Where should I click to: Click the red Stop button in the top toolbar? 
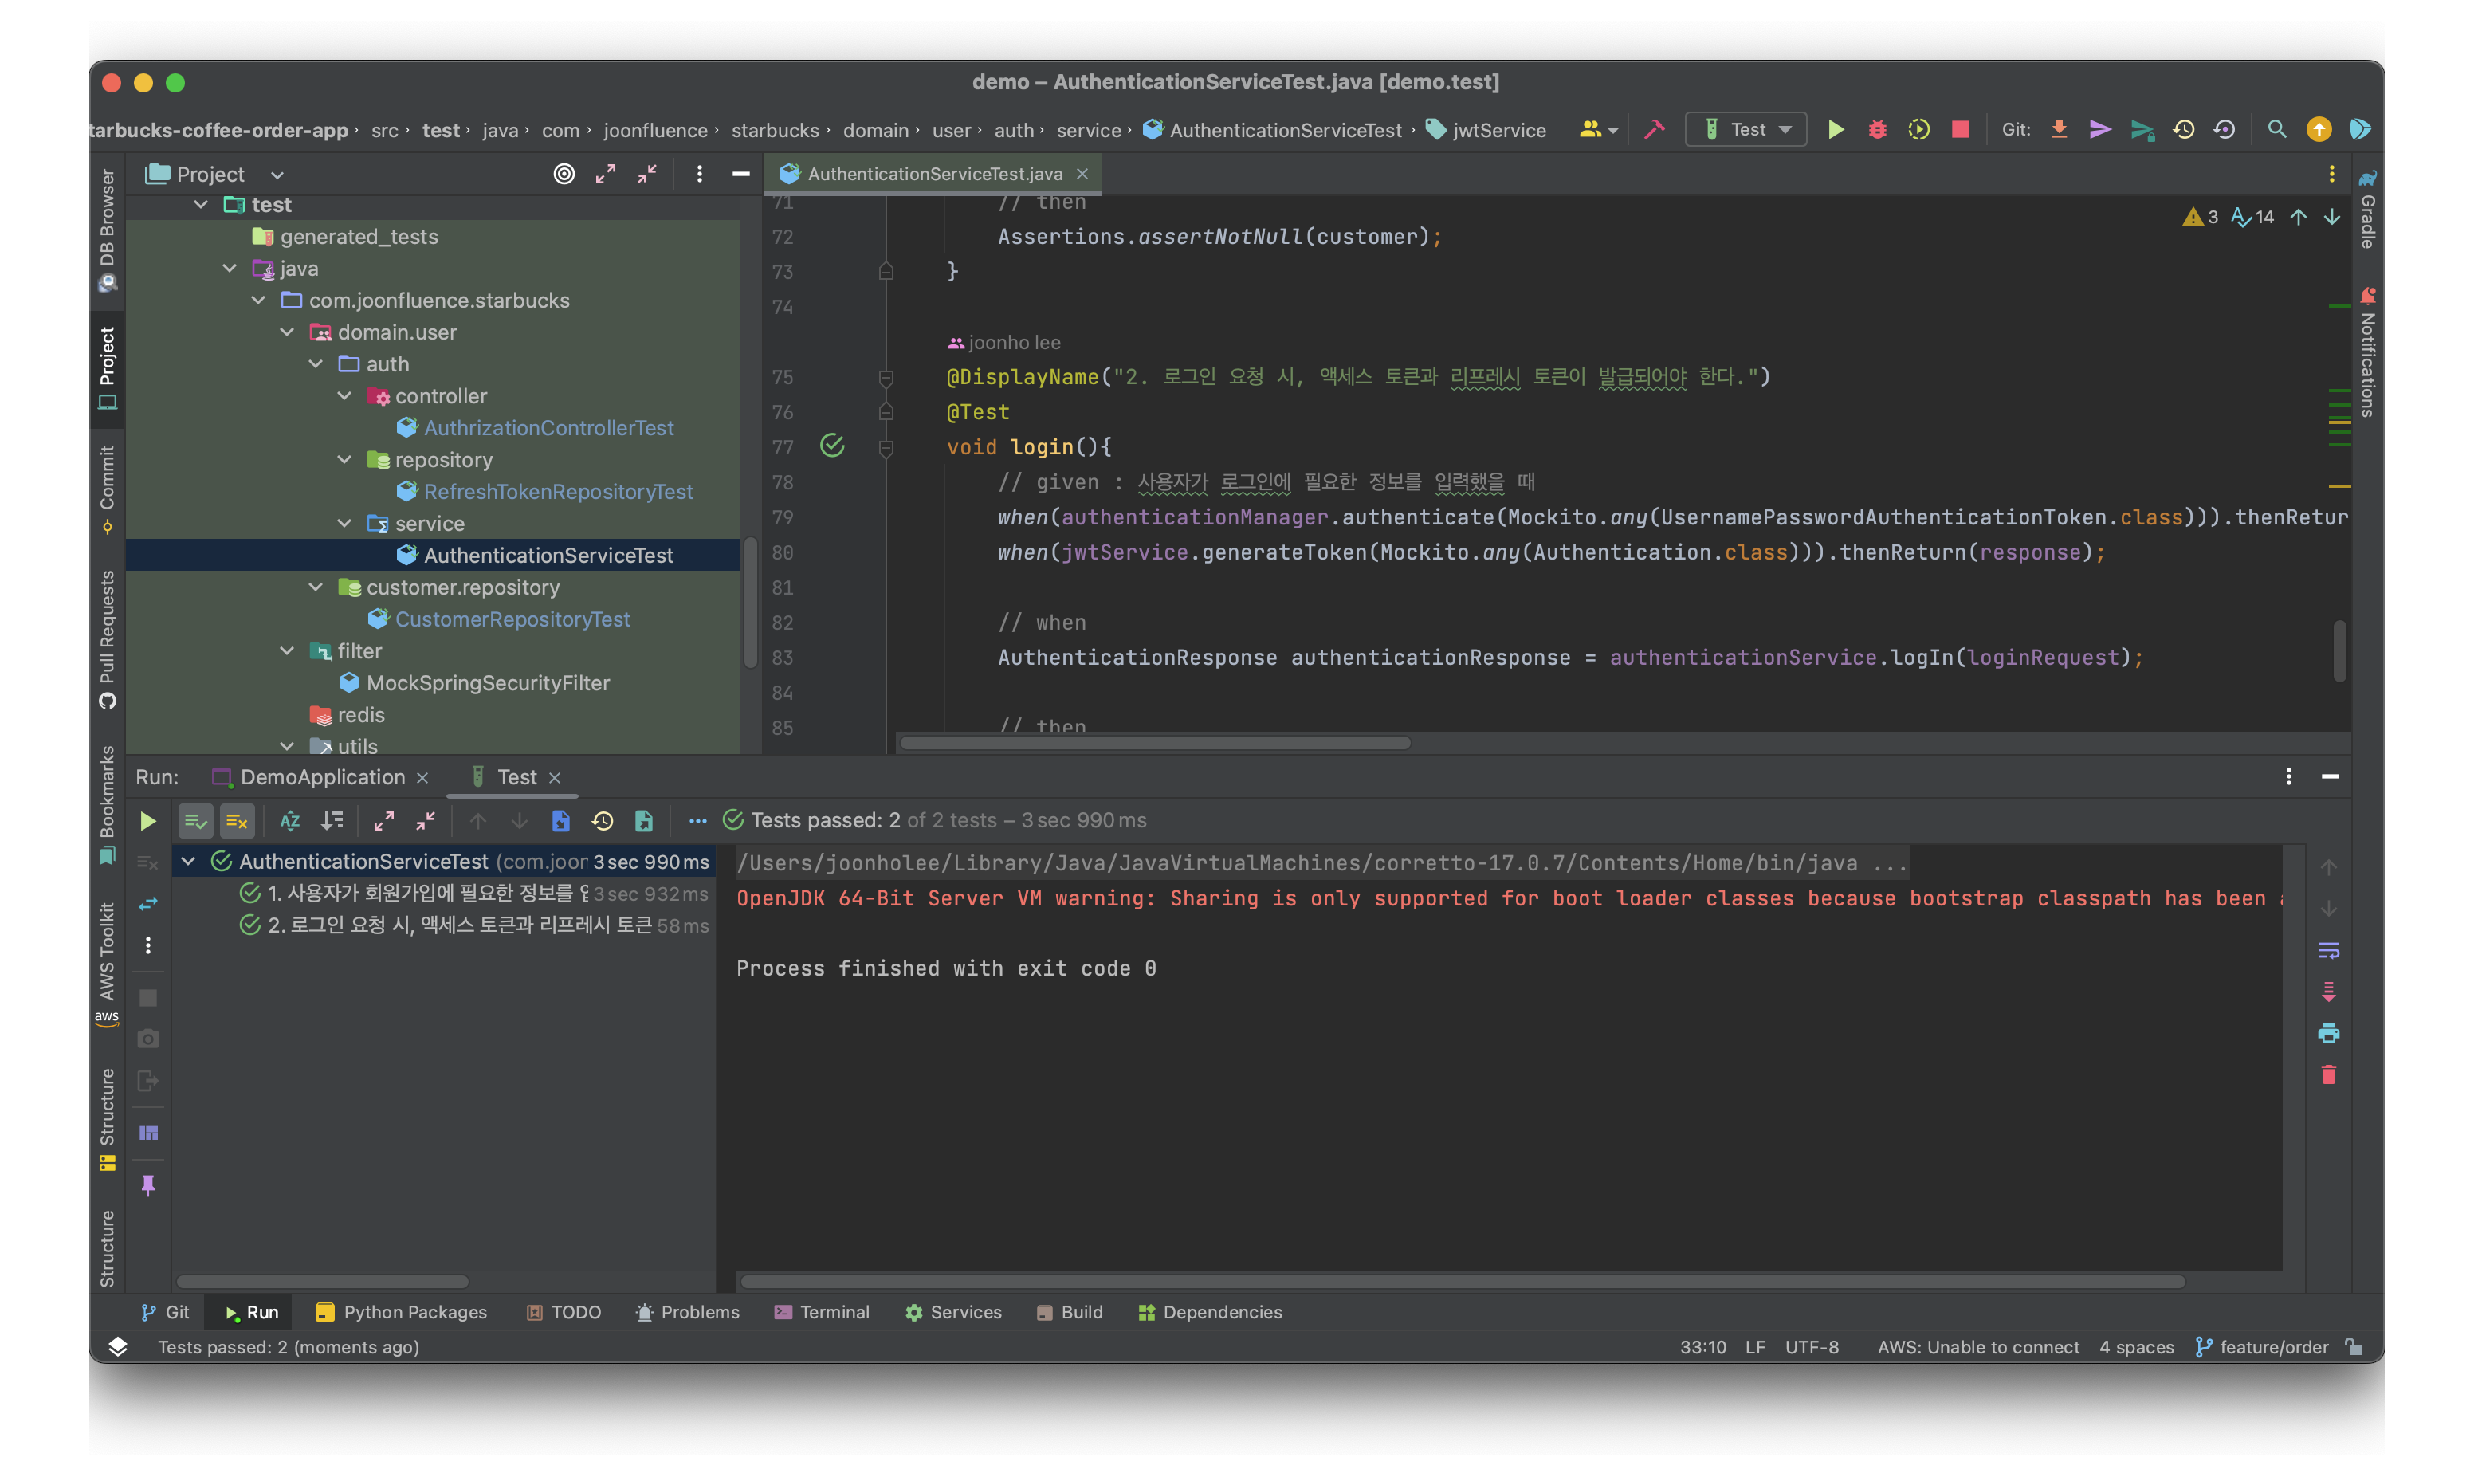point(1960,130)
